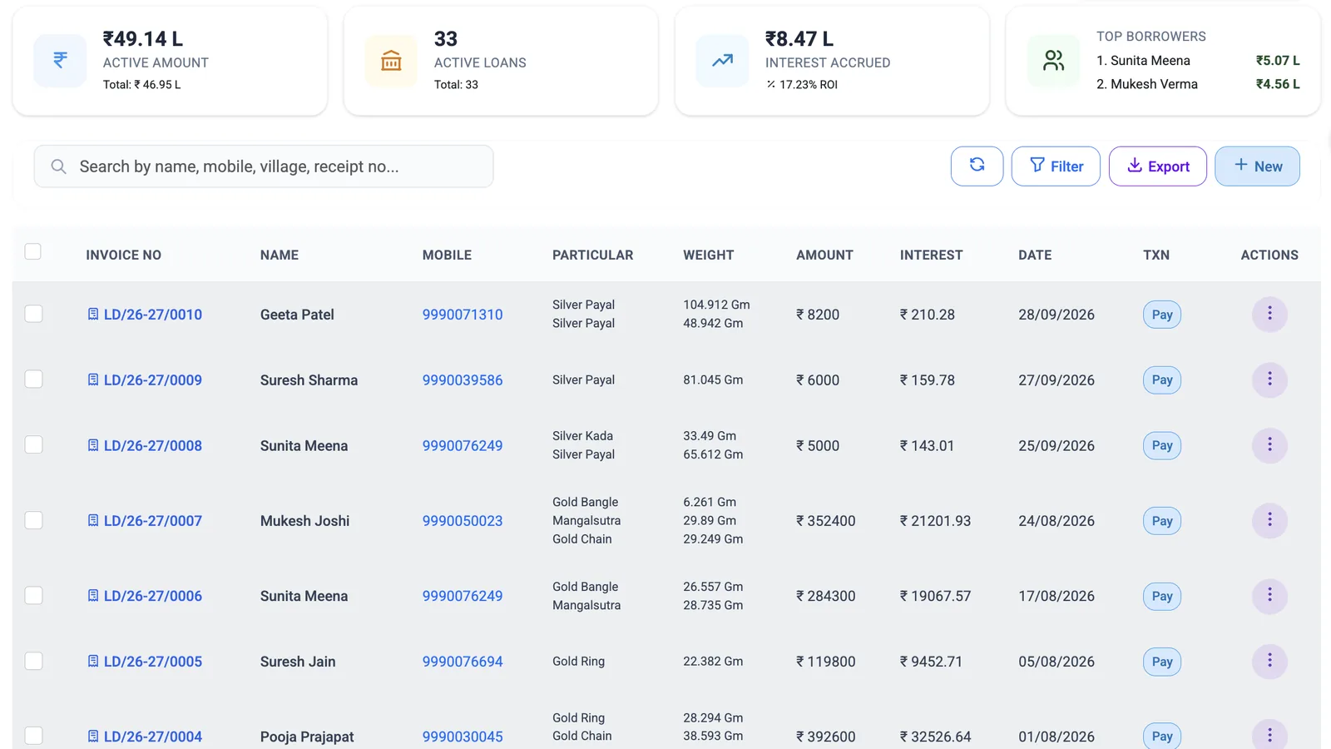Check the box for Geeta Patel row
The image size is (1331, 749).
(33, 314)
